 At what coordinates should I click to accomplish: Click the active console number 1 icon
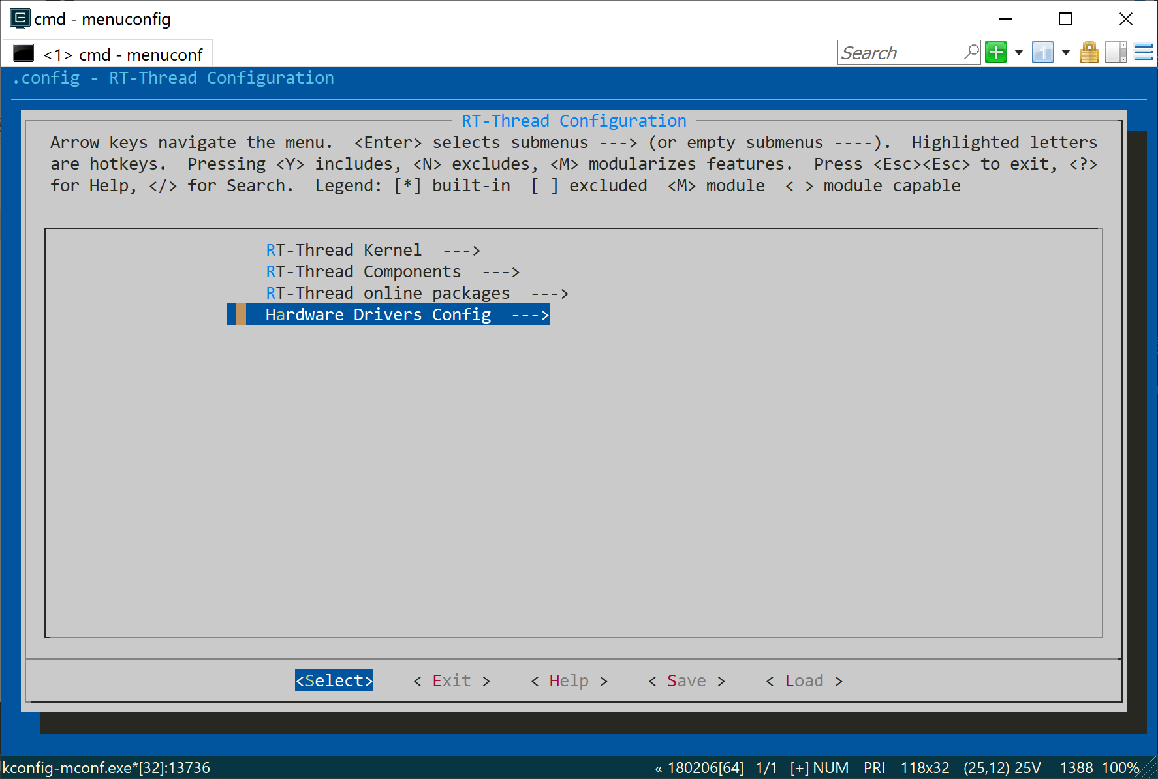[x=1042, y=52]
